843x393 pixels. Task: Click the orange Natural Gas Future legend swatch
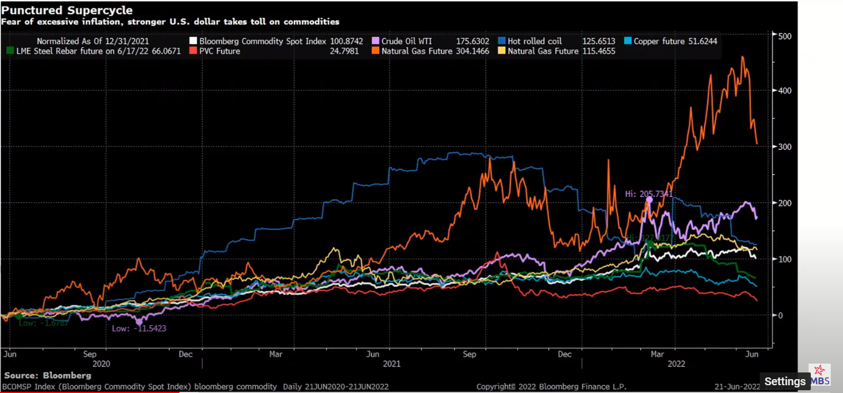(x=375, y=51)
